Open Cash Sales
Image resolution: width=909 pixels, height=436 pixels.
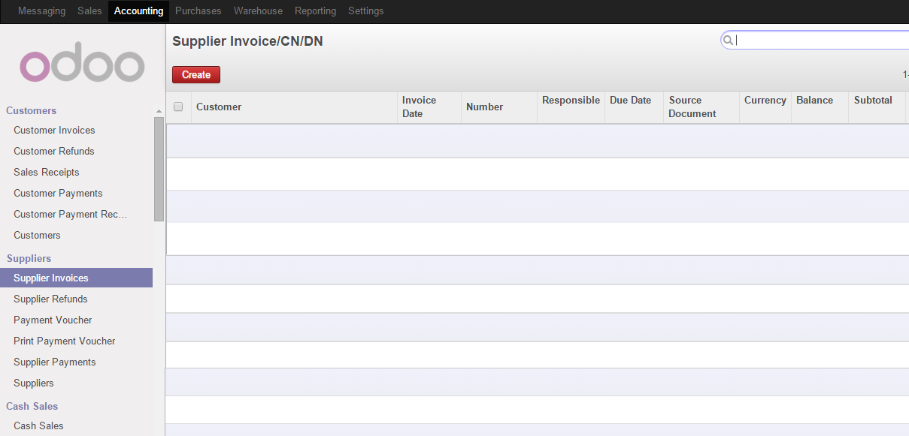(38, 425)
